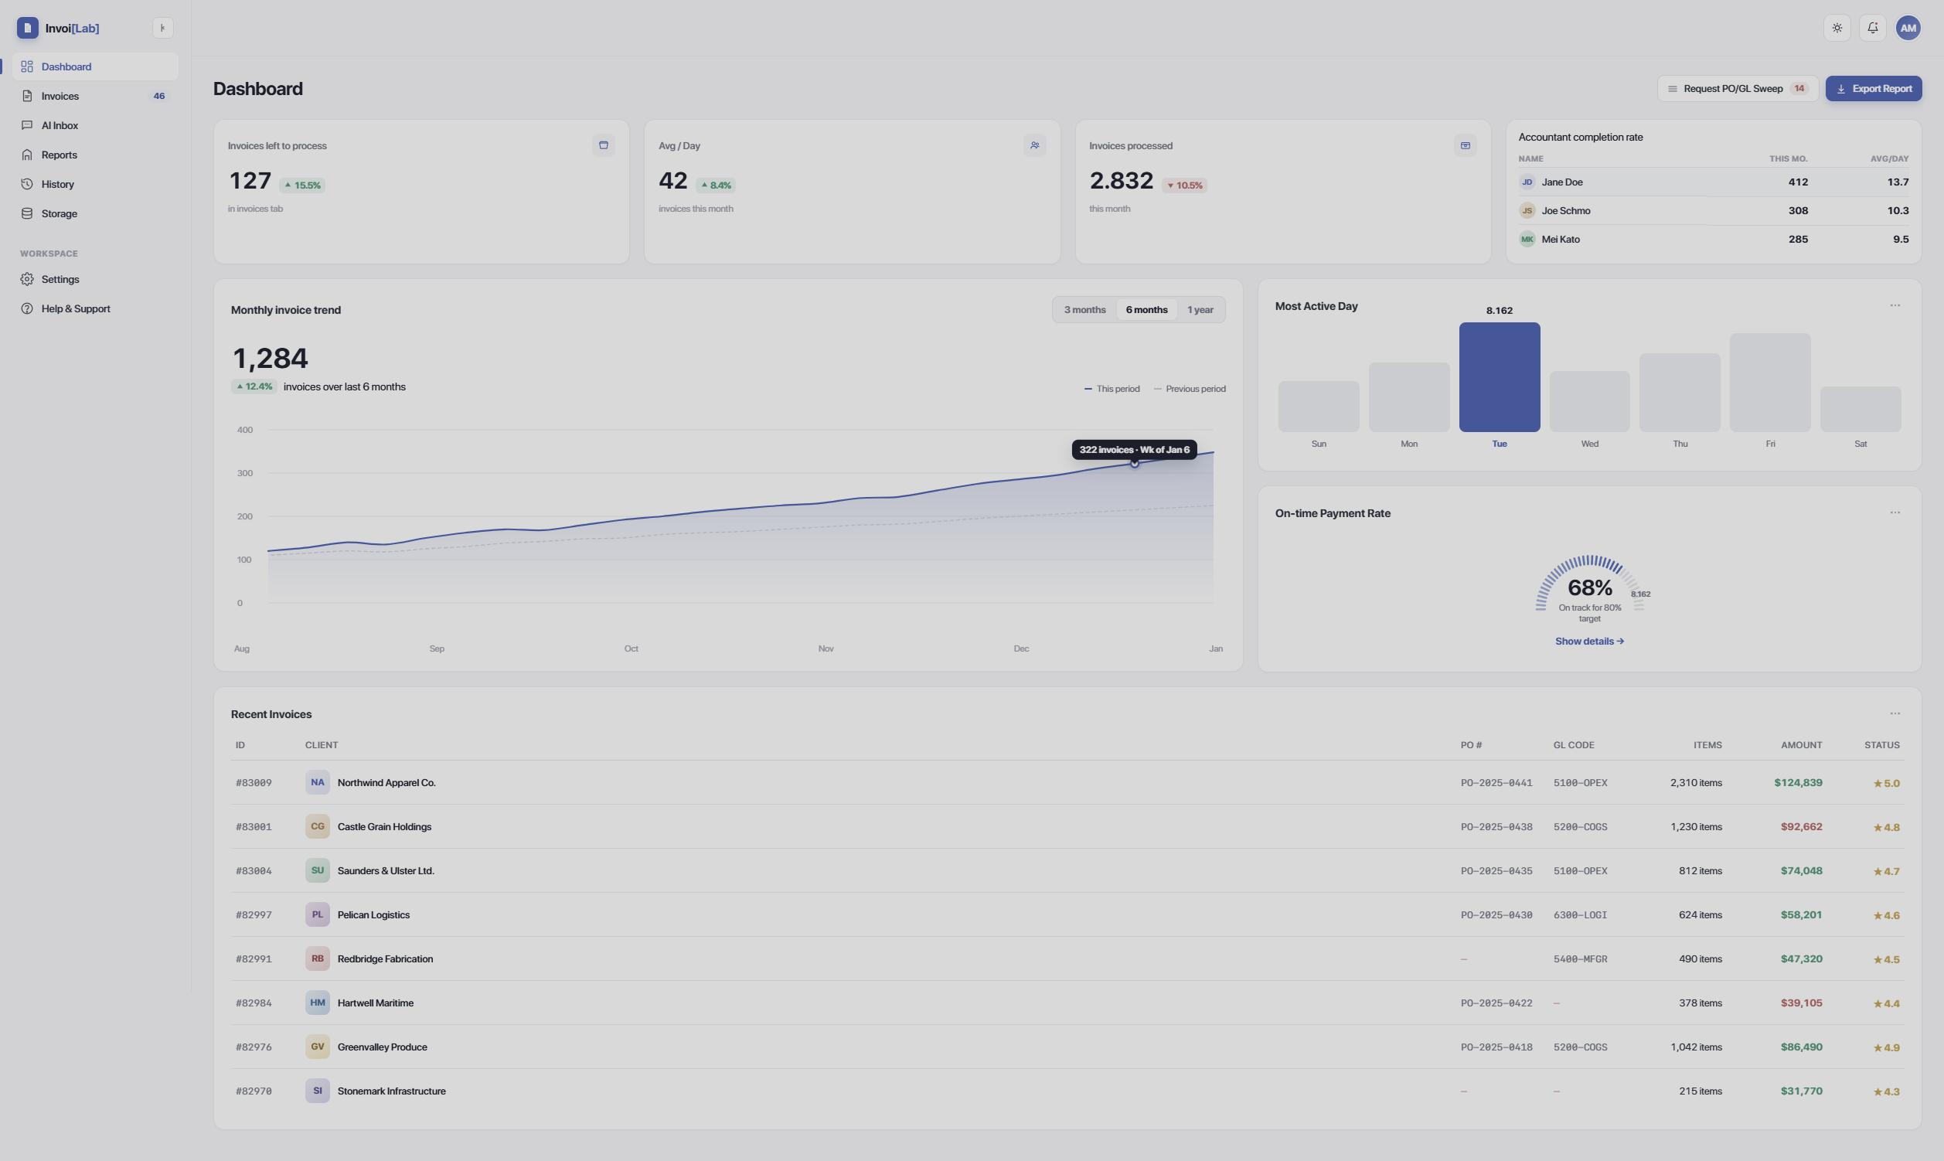
Task: Click the card icon in the Invoices processed card
Action: [x=1465, y=145]
